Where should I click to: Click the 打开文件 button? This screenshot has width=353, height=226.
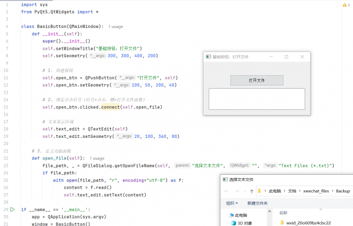[257, 80]
